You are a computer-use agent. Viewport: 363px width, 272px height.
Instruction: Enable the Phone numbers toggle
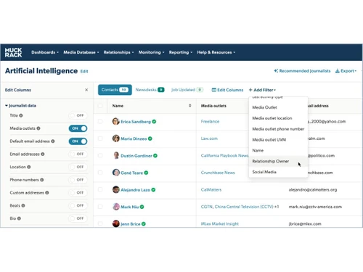click(x=78, y=180)
